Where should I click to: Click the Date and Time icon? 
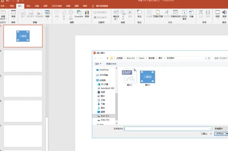[x=176, y=14]
